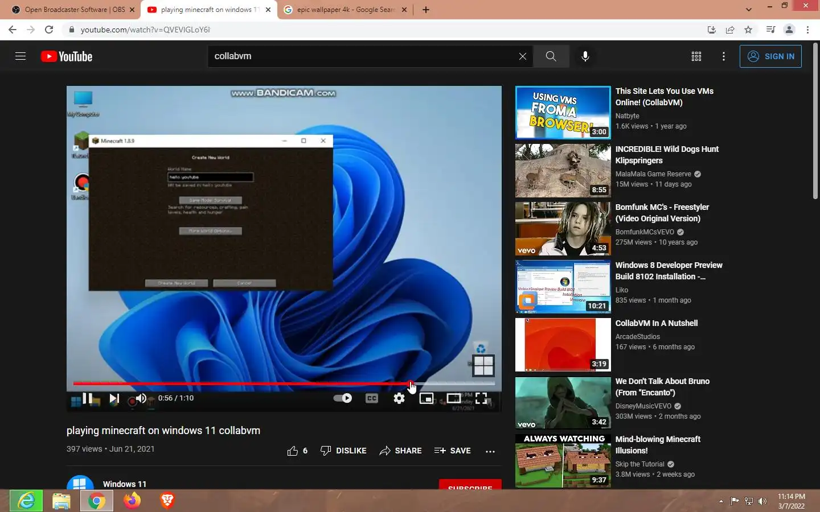Open 'Windows 8 Developer Preview' video title
This screenshot has width=820, height=512.
point(669,271)
